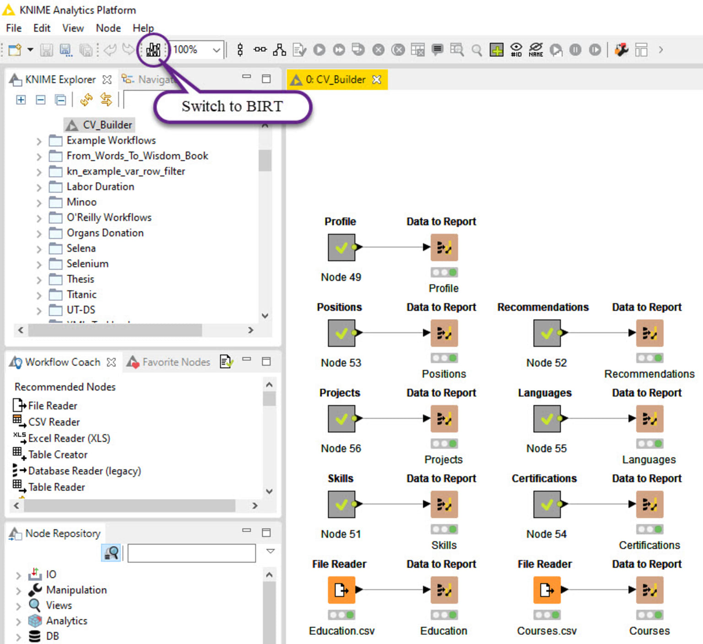Select CSV Reader in Recommended Nodes
The height and width of the screenshot is (644, 703).
click(x=46, y=422)
